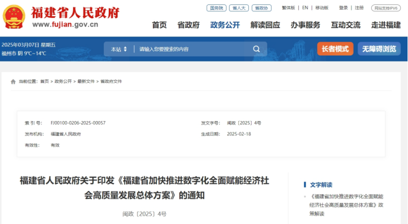Click the national emblem logo
Viewport: 408px width, 224px height.
click(14, 17)
